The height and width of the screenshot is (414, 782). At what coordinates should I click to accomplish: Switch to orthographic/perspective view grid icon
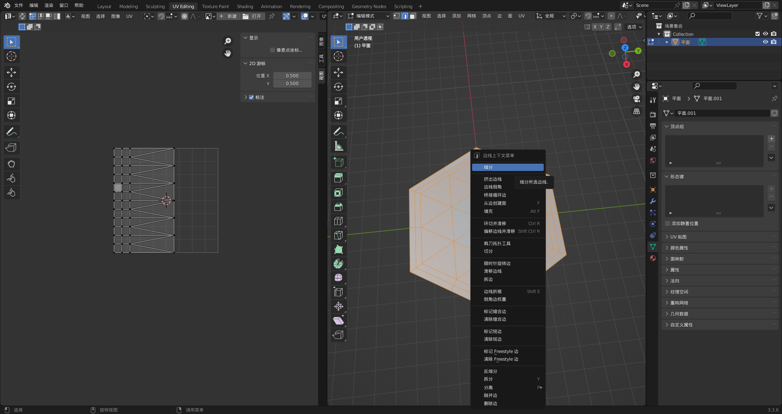637,111
